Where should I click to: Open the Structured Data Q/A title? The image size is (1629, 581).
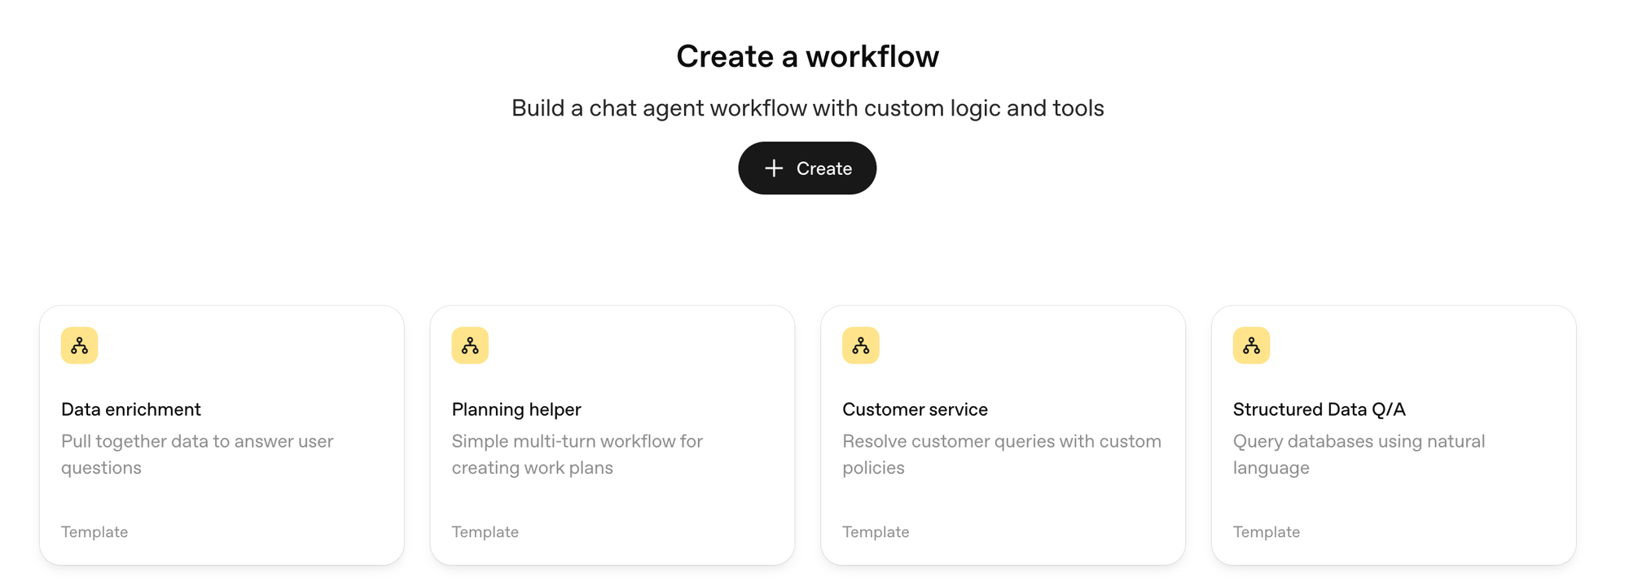point(1319,409)
